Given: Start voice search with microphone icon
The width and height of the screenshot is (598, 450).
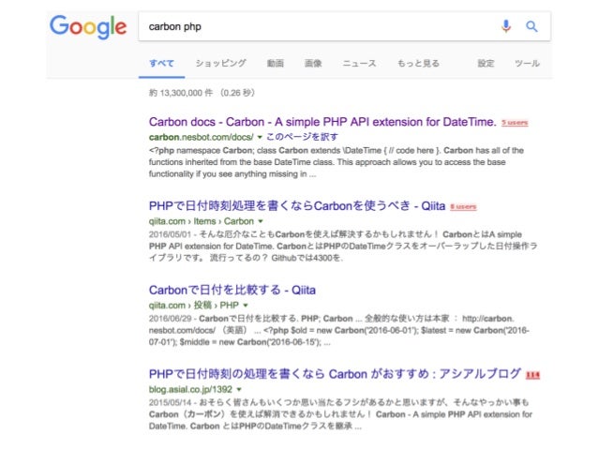Looking at the screenshot, I should coord(506,26).
